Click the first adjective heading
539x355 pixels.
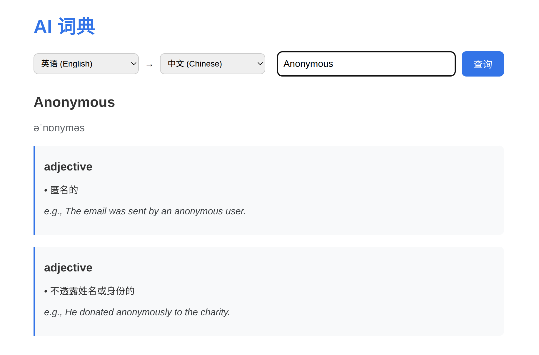point(68,167)
